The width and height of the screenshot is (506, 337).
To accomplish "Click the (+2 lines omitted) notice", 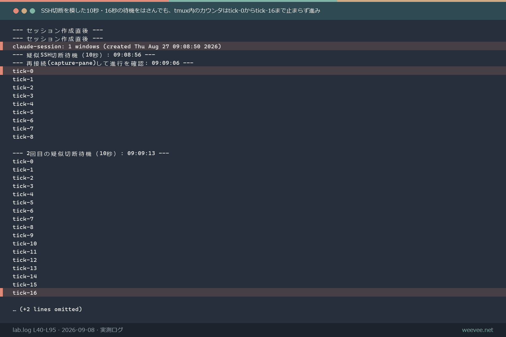I will (47, 309).
